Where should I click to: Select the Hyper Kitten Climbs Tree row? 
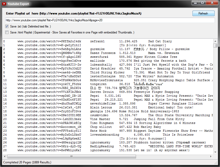tap(108, 57)
